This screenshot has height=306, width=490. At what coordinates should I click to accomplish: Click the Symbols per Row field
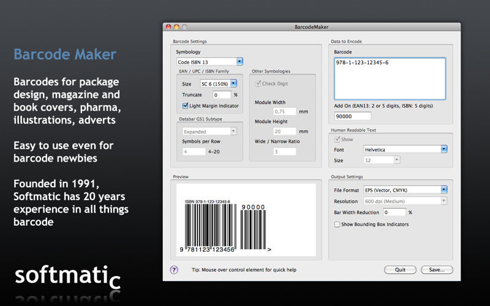point(194,152)
